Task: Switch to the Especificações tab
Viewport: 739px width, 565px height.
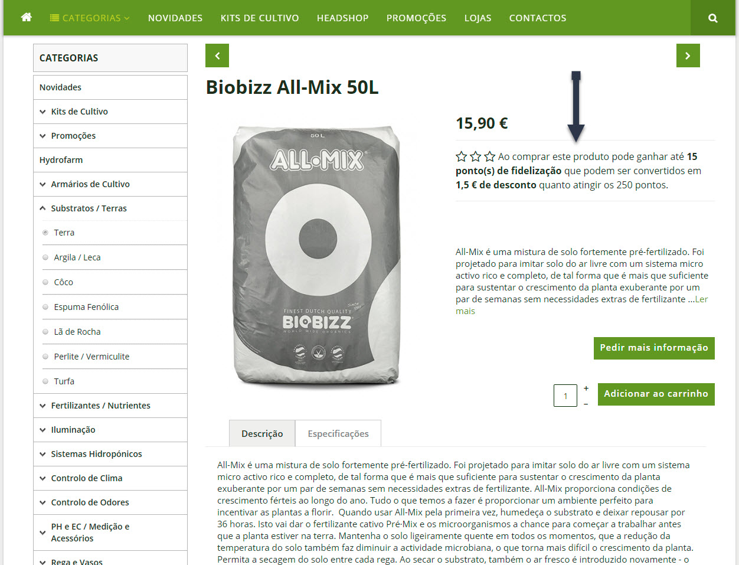Action: click(338, 433)
